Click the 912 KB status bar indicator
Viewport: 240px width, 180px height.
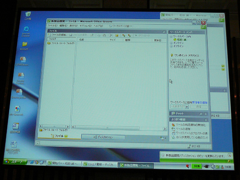click(194, 146)
